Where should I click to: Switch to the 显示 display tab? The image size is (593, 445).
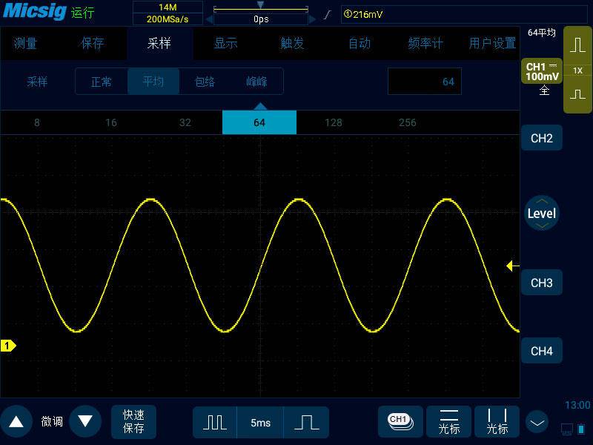tap(226, 43)
